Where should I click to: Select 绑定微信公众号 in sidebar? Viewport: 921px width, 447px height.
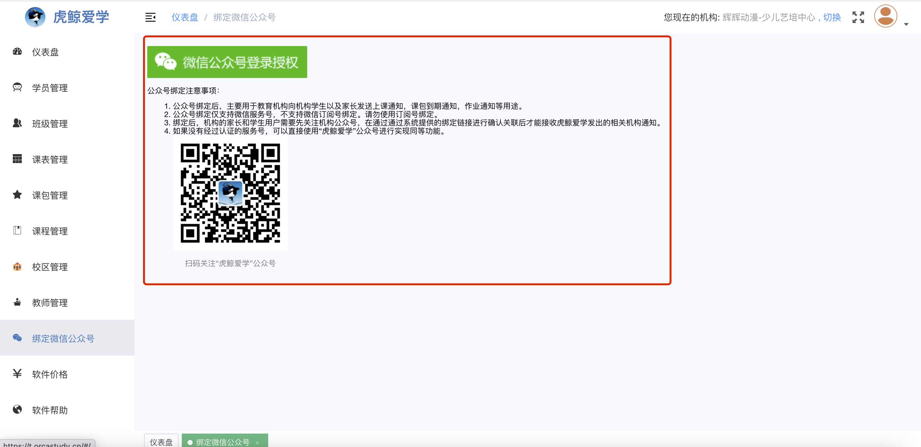click(67, 338)
